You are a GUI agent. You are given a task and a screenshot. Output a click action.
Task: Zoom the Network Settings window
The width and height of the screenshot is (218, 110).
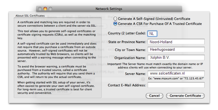click(50, 9)
